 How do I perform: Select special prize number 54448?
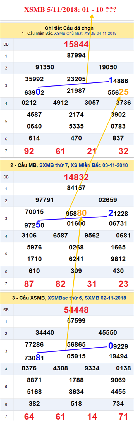click(76, 310)
